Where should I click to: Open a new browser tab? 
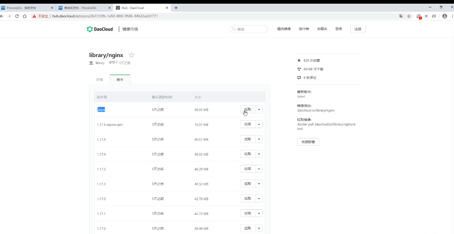[176, 8]
